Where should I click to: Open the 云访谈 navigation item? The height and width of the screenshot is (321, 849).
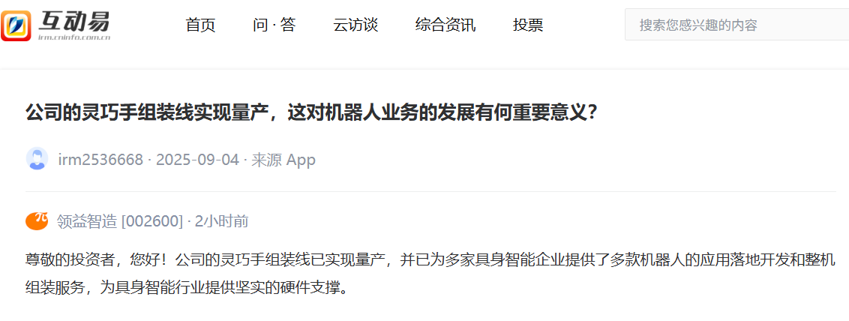coord(355,25)
